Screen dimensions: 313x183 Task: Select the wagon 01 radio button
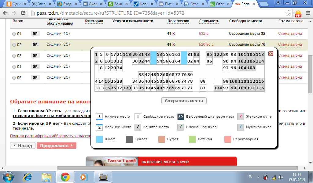(14, 34)
